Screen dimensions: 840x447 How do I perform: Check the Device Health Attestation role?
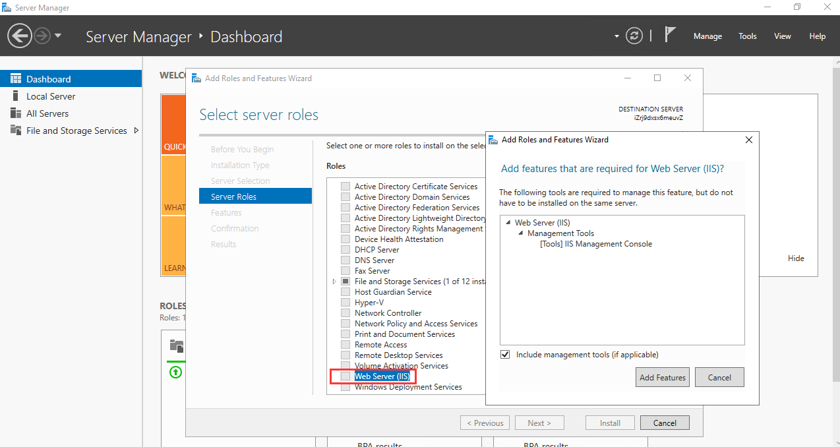pyautogui.click(x=345, y=239)
